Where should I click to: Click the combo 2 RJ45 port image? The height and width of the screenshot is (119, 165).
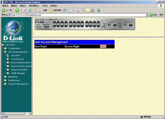point(131,25)
